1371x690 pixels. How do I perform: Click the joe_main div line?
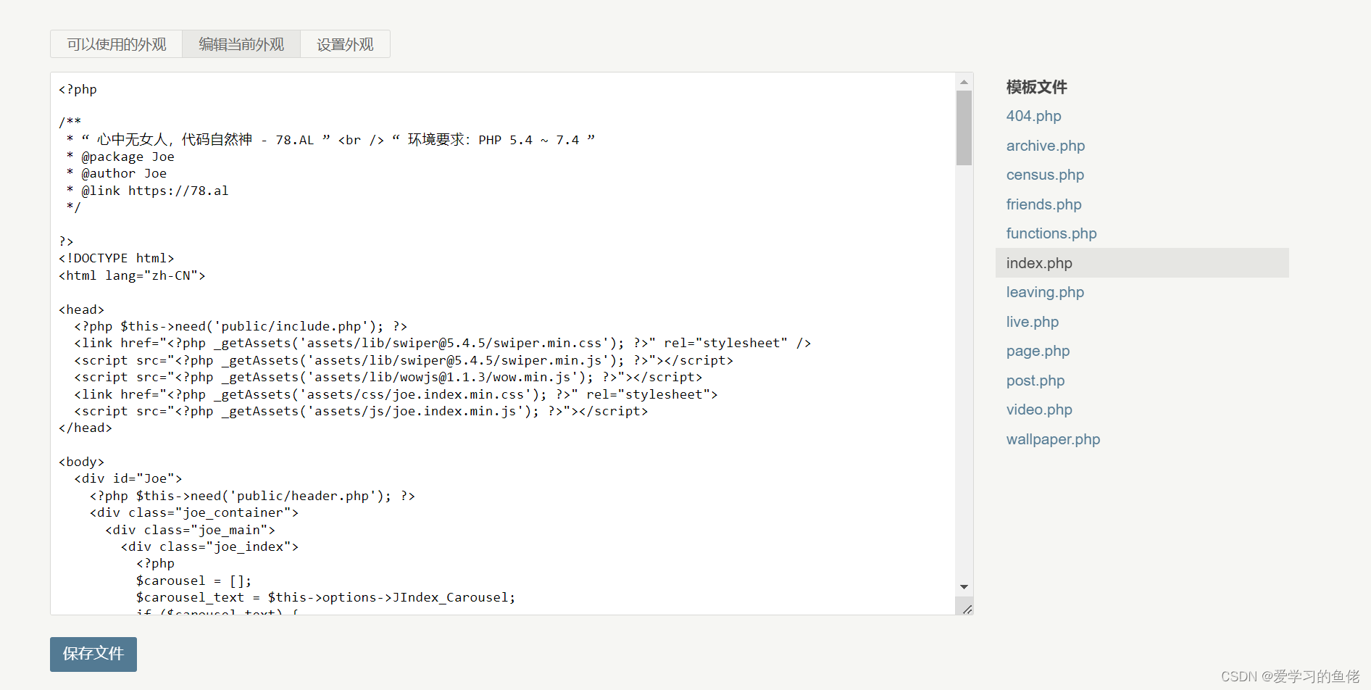pos(190,530)
